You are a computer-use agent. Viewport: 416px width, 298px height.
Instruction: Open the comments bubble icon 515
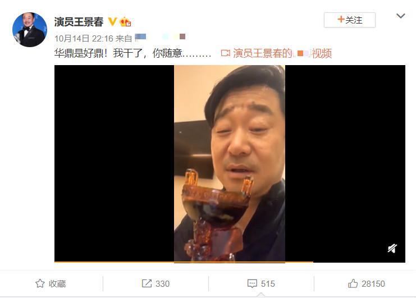click(252, 283)
